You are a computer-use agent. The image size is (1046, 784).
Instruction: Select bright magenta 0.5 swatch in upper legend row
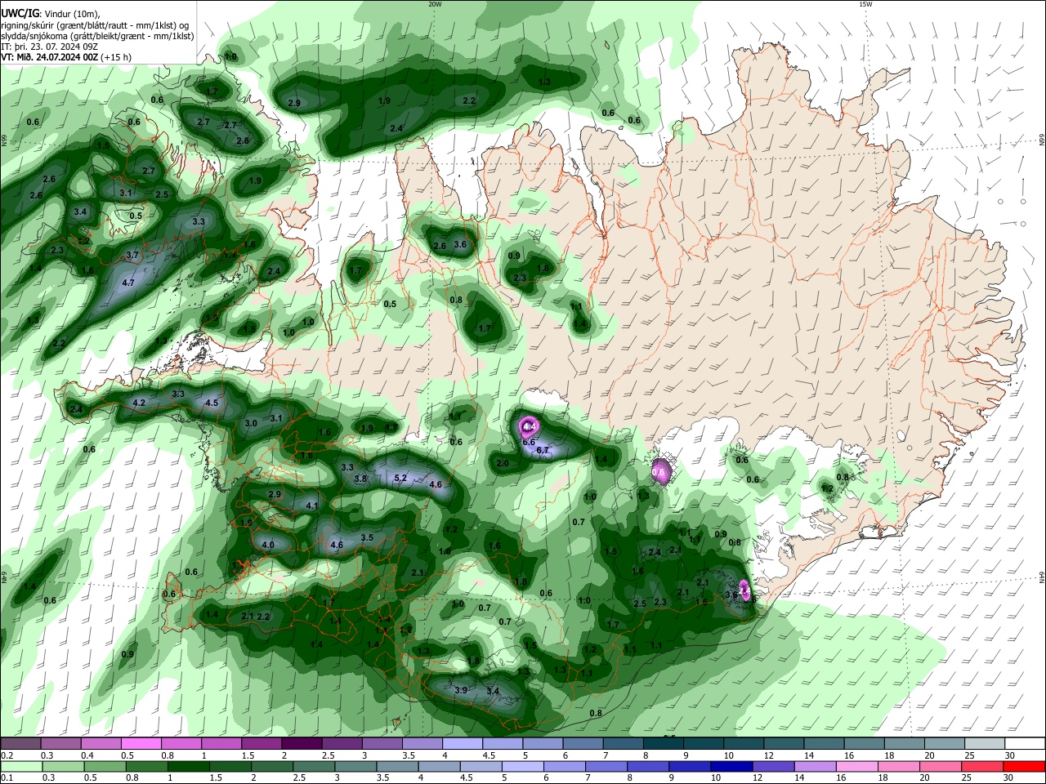click(x=141, y=744)
